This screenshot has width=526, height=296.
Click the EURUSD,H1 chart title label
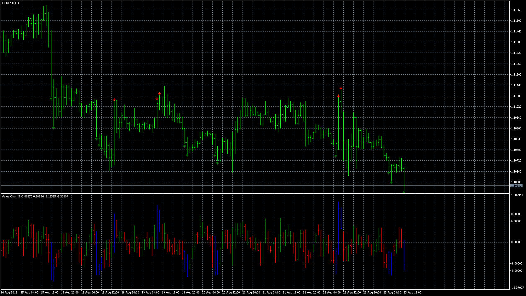coord(10,3)
